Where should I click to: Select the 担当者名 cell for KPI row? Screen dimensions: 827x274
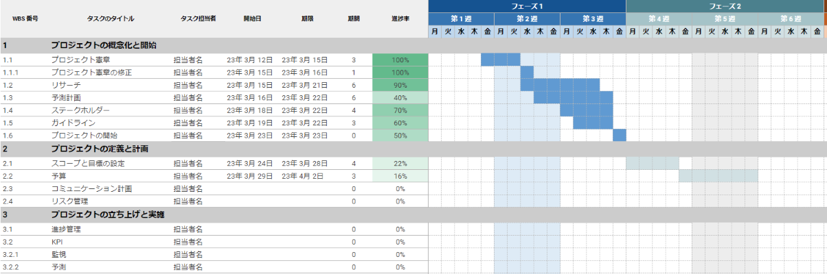(188, 242)
